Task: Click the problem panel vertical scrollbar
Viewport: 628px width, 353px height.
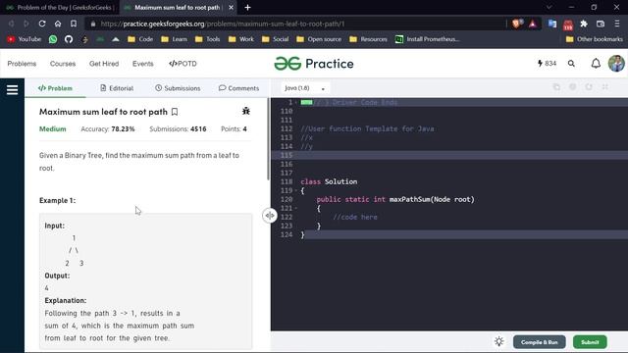Action: pos(268,139)
